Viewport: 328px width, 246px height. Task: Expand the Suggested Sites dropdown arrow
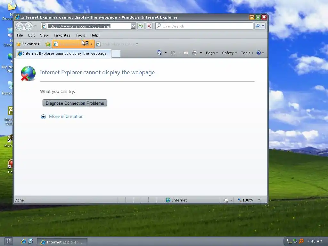[91, 44]
